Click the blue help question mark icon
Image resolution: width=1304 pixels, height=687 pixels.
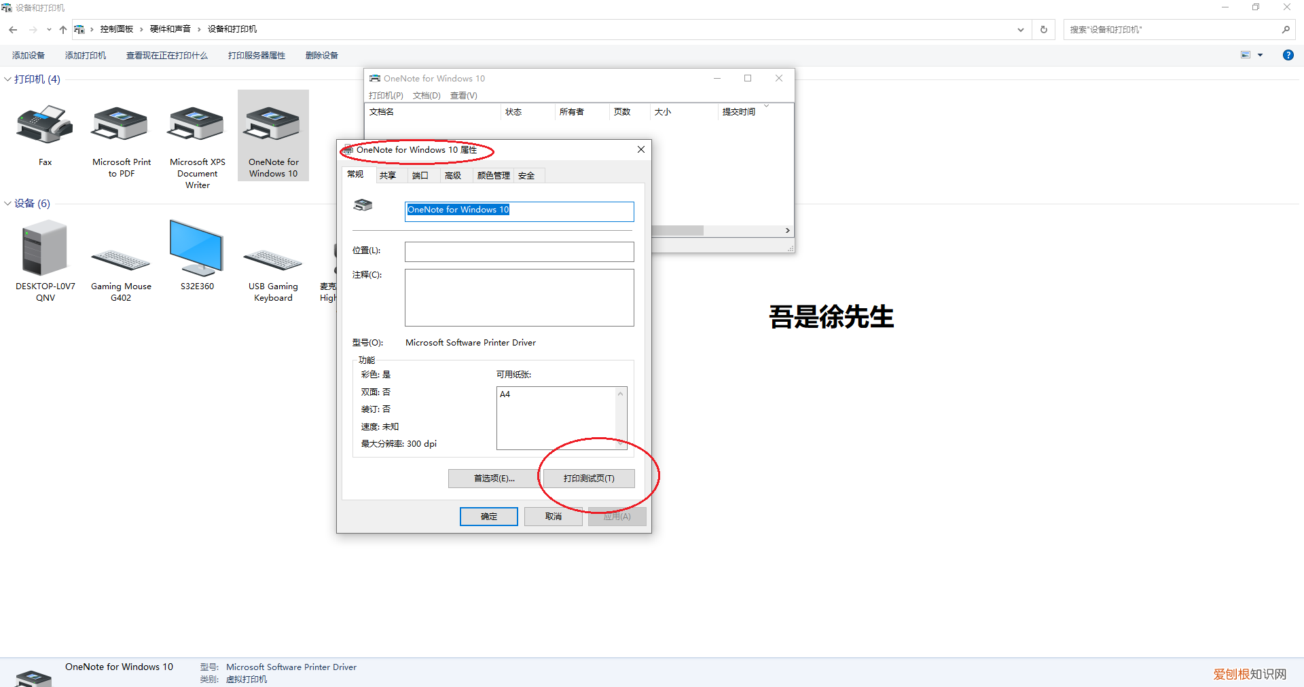tap(1288, 55)
